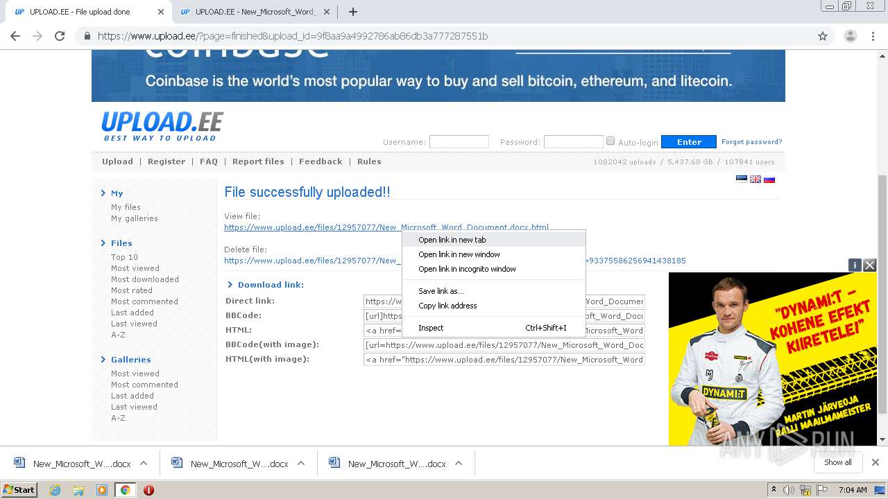Bookmark this page with the star icon
Viewport: 888px width, 499px height.
point(823,36)
